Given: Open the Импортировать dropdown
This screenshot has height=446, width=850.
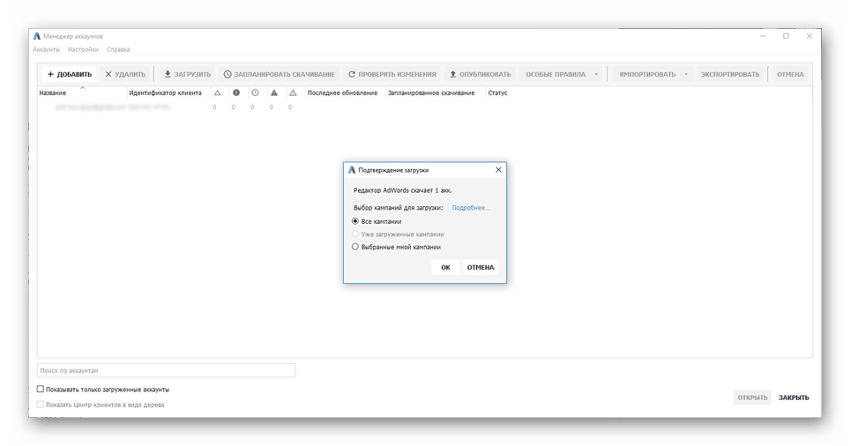Looking at the screenshot, I should [653, 74].
